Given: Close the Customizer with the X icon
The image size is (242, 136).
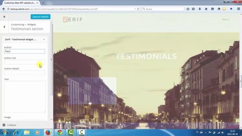Looking at the screenshot, I should pos(4,17).
